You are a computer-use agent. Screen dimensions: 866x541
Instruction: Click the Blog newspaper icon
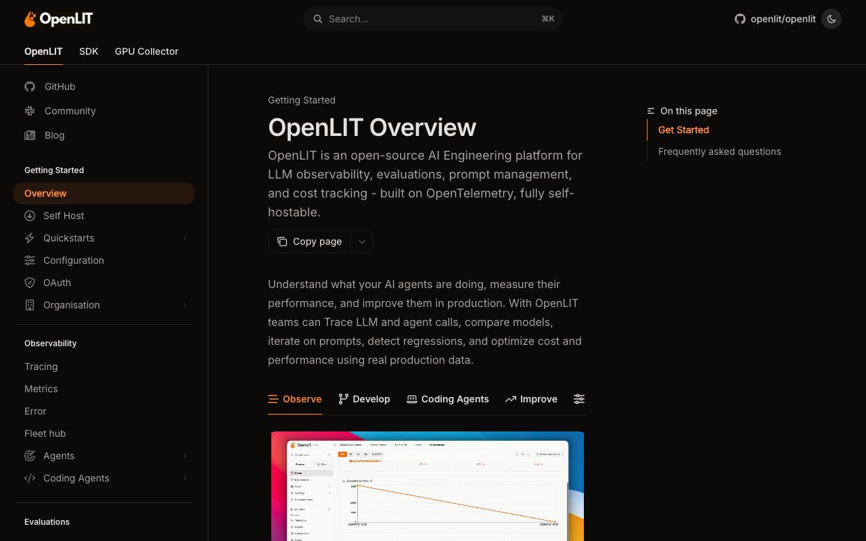click(30, 135)
